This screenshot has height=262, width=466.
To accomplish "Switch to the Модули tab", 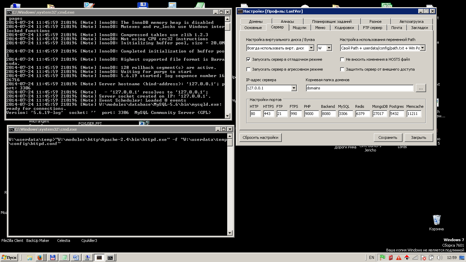I will 299,28.
